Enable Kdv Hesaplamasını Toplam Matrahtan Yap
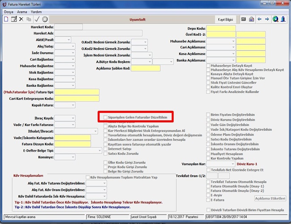 pyautogui.click(x=88, y=177)
